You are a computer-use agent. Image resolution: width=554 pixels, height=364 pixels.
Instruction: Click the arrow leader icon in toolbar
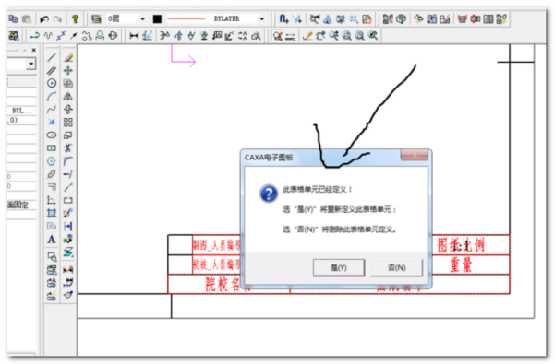[74, 36]
